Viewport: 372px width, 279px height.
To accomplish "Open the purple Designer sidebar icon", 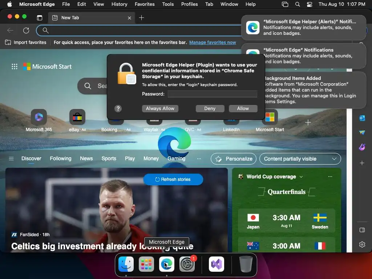I will pos(362,147).
